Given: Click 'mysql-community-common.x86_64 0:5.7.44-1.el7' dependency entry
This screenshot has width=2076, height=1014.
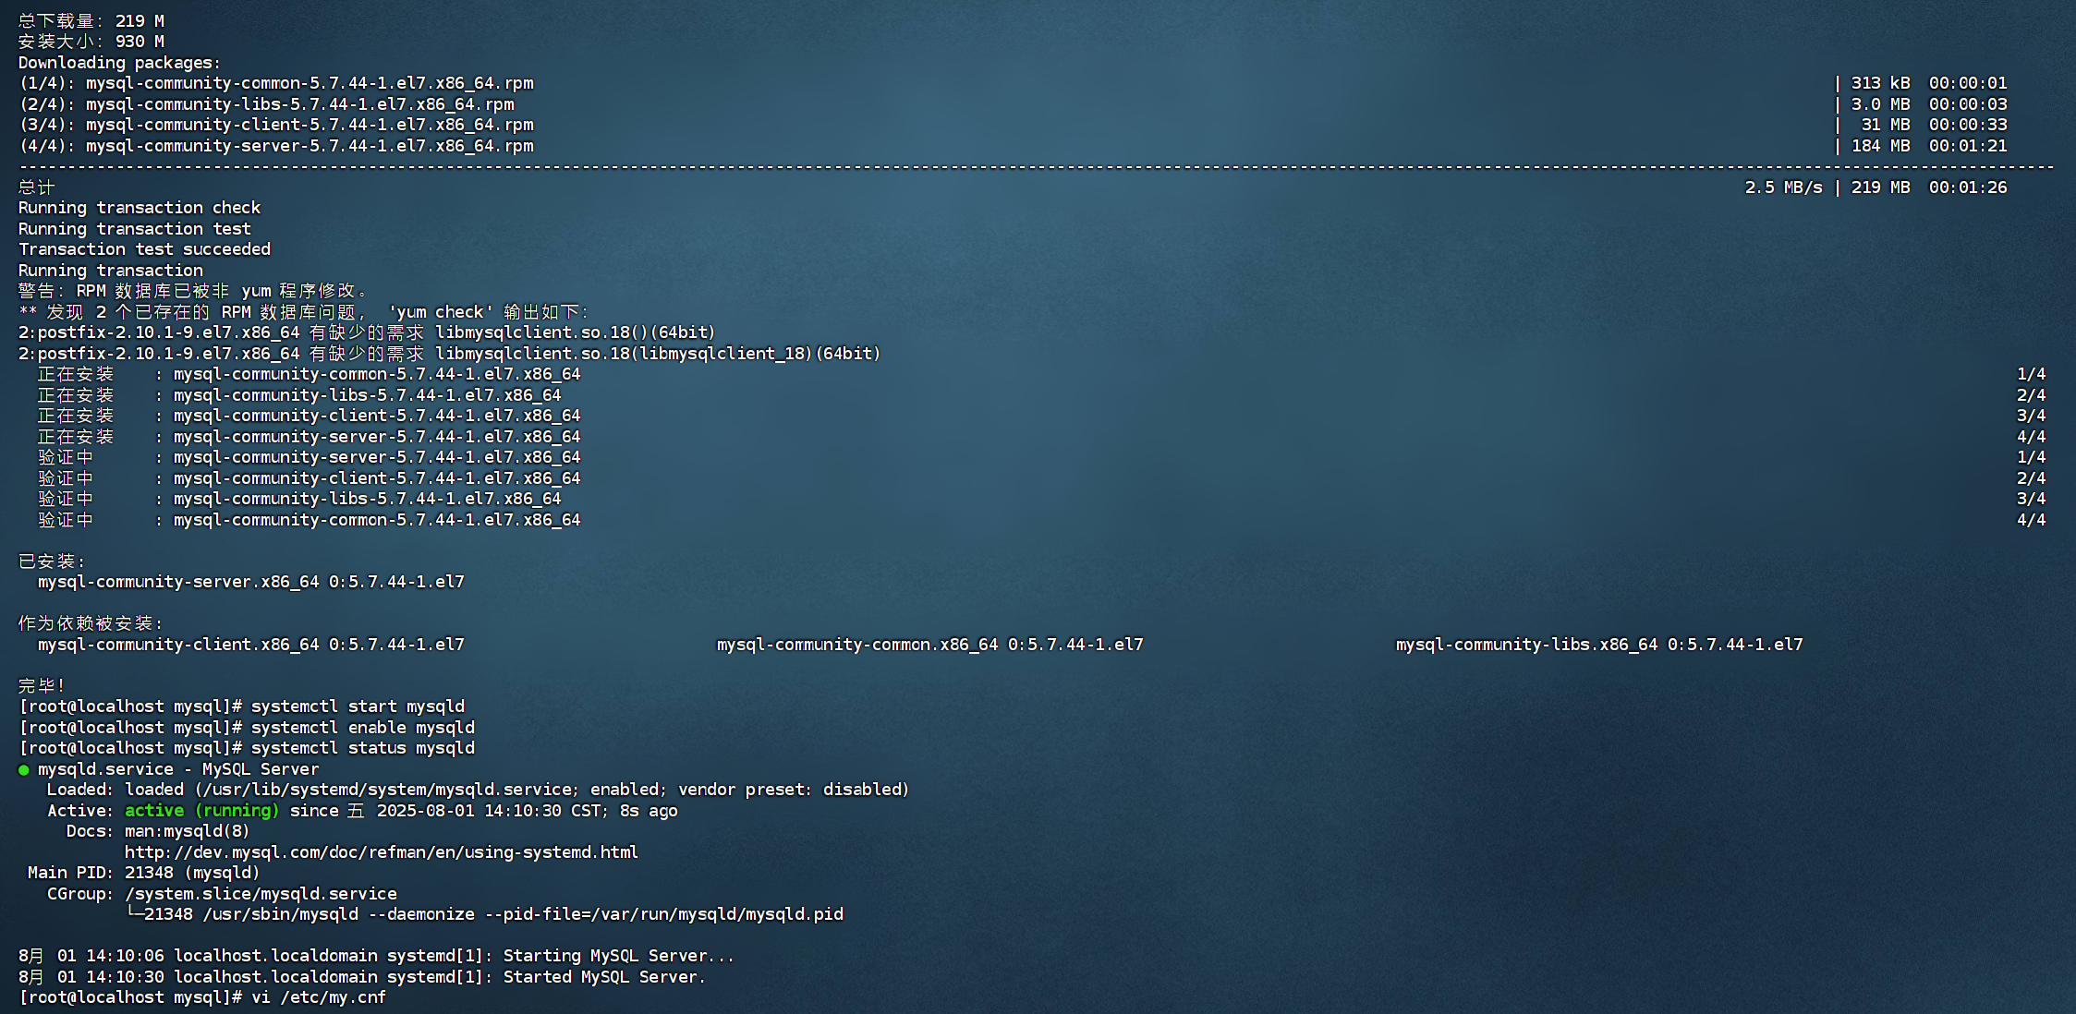Looking at the screenshot, I should tap(930, 645).
